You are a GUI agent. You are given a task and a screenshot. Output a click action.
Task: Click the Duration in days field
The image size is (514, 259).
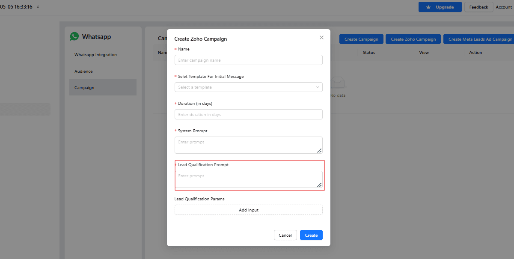tap(248, 115)
